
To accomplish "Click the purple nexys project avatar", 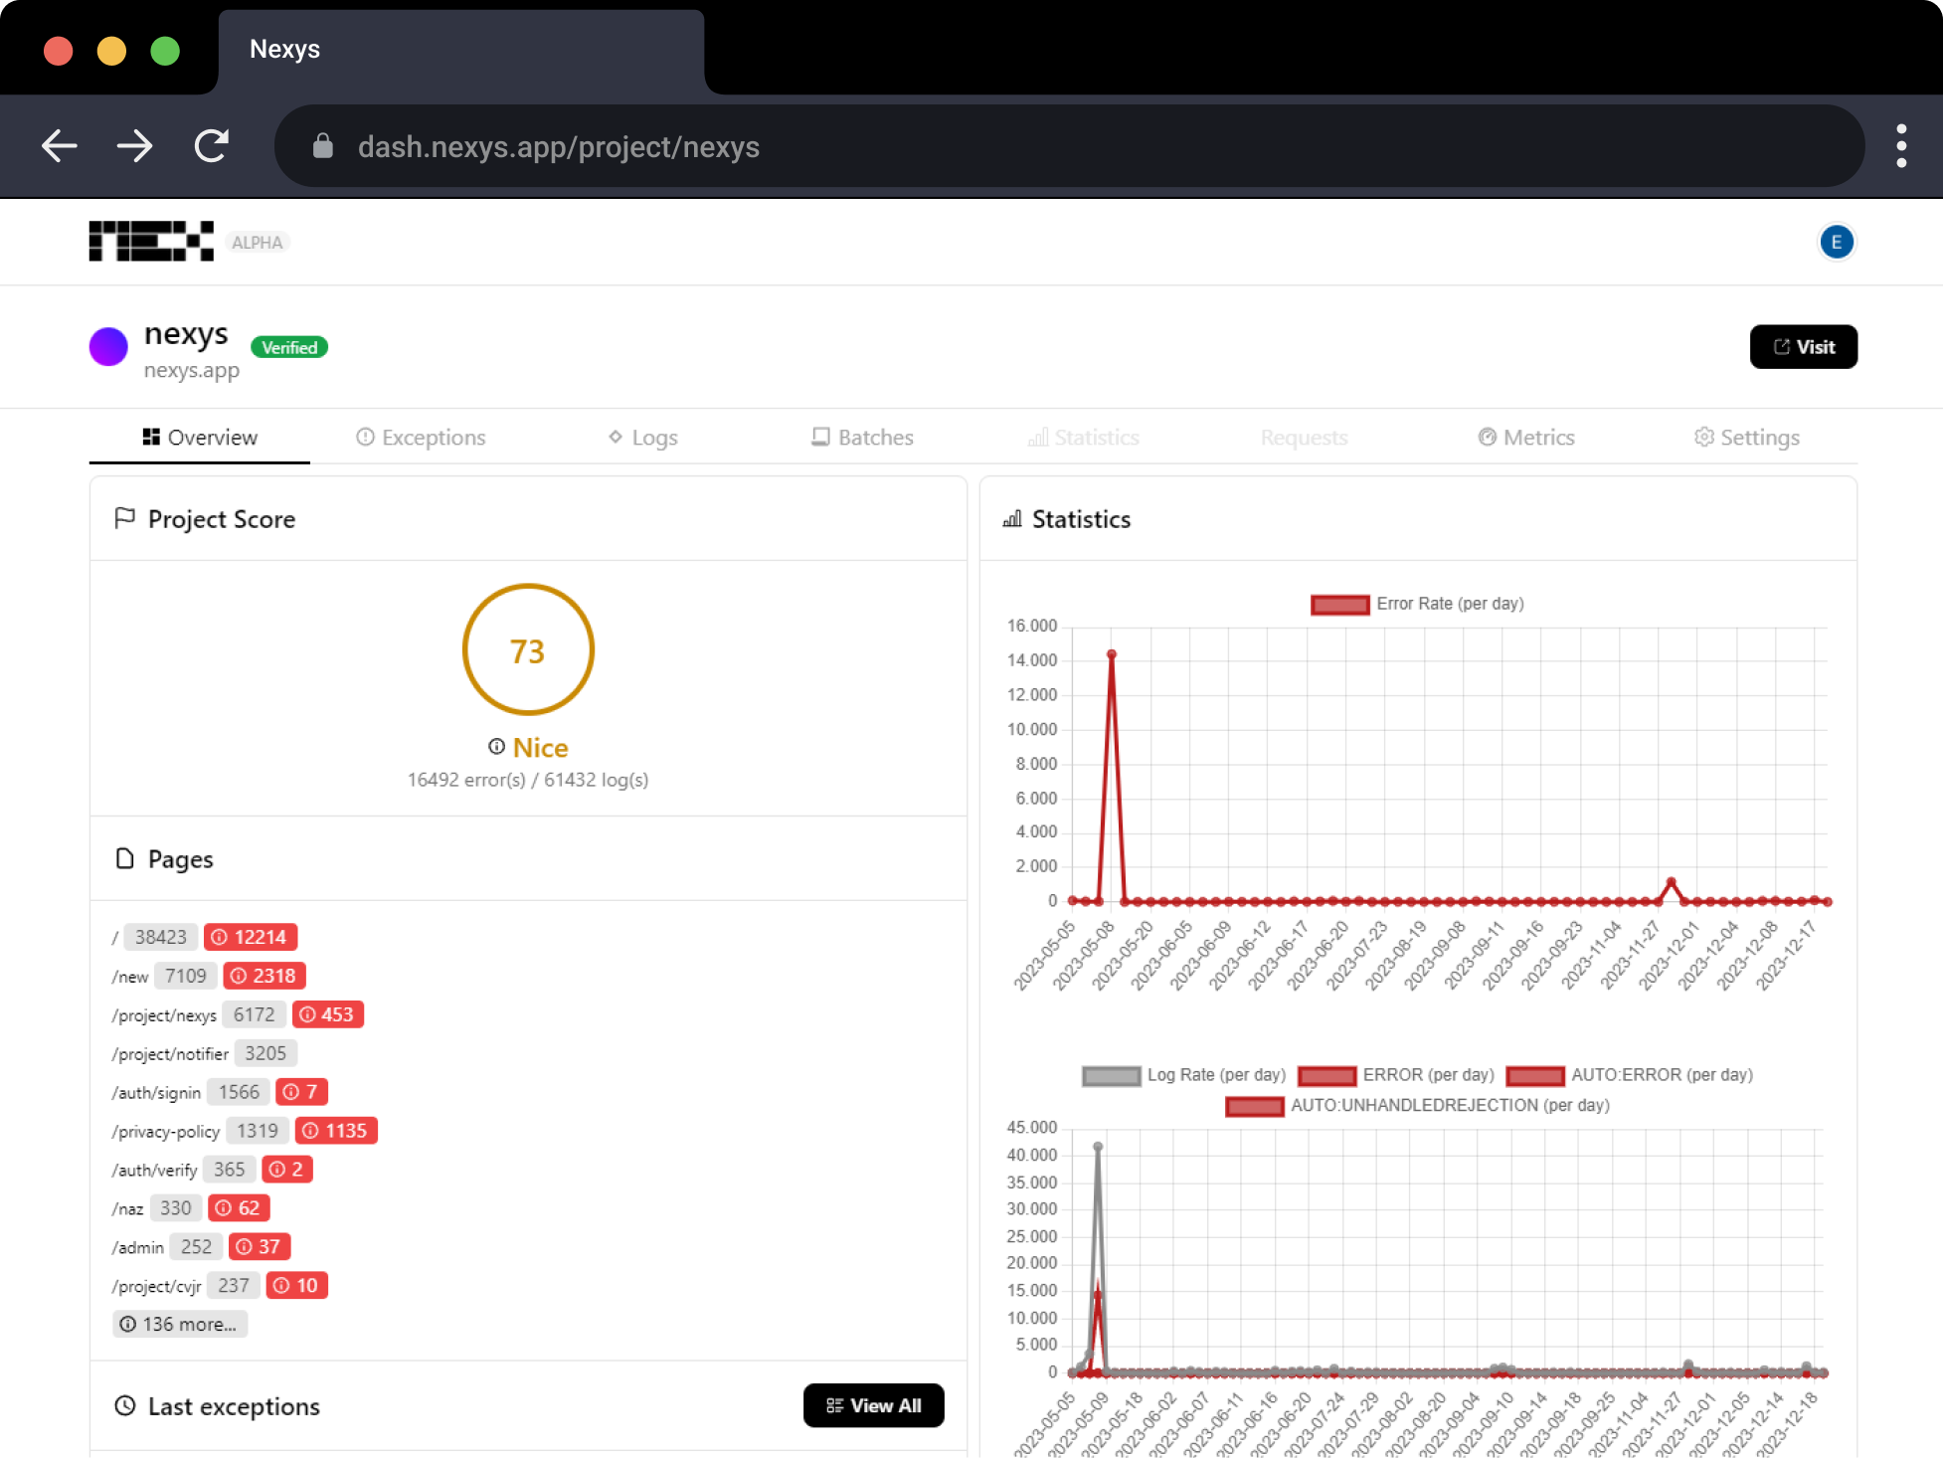I will [108, 347].
